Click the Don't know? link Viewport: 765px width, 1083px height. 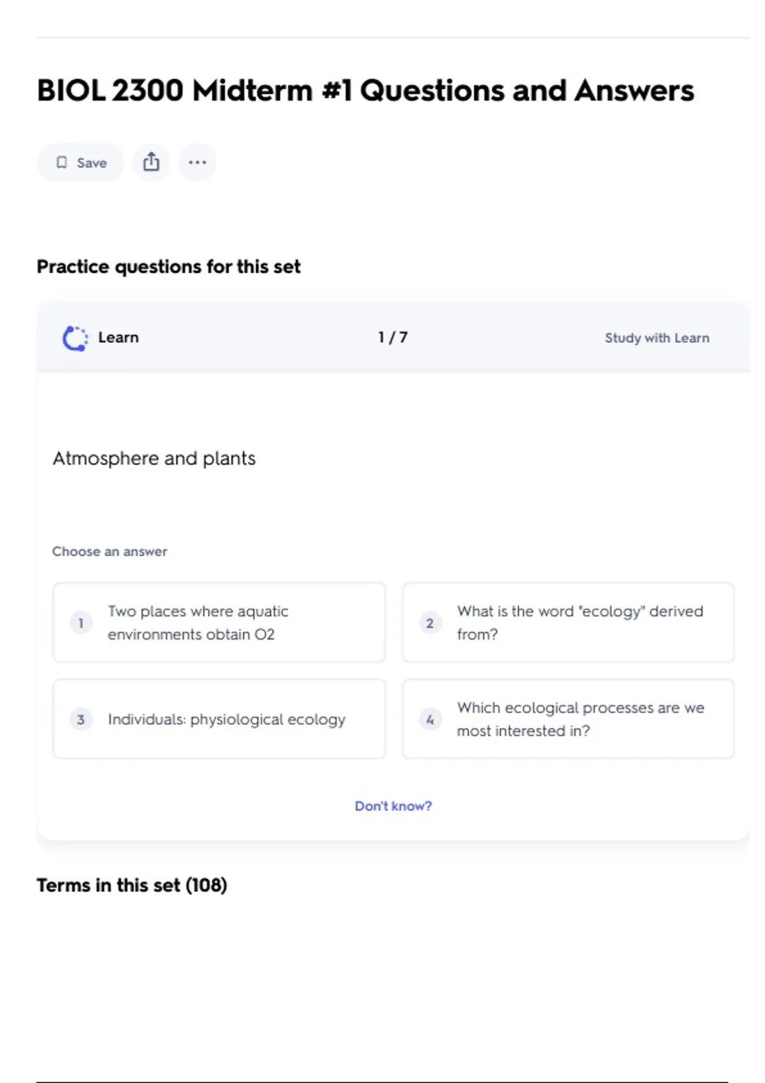(393, 806)
